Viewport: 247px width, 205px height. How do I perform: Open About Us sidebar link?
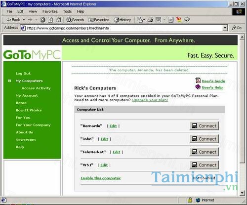(x=24, y=132)
